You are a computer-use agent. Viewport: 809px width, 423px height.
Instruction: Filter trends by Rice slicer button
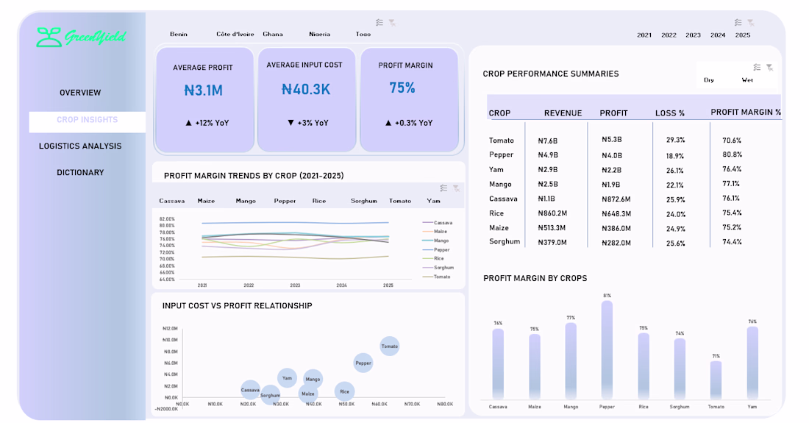[319, 201]
